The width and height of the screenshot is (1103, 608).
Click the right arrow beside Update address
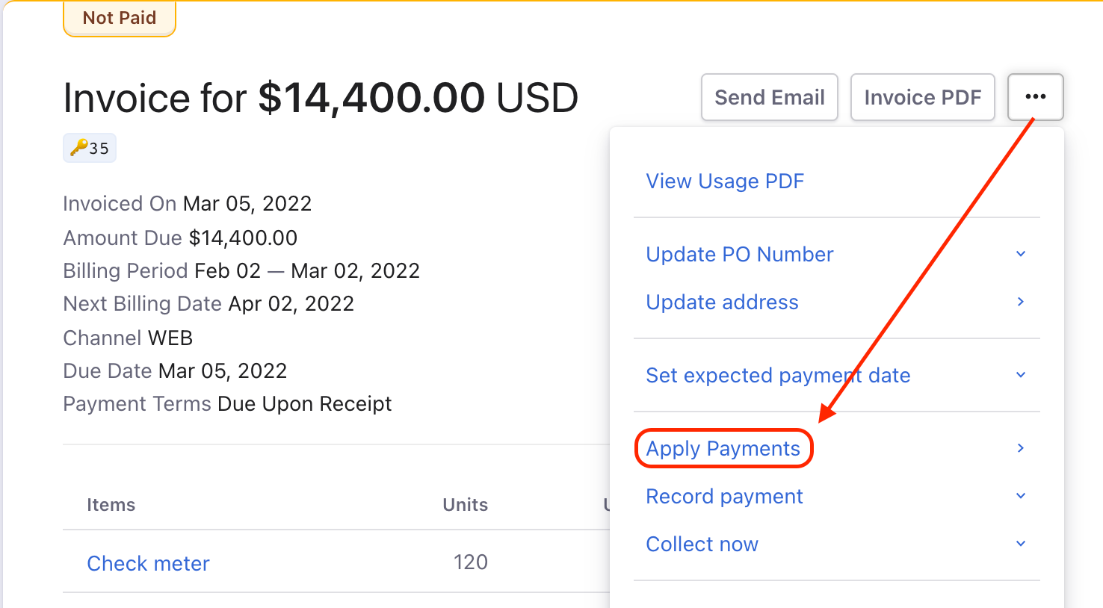[1021, 302]
